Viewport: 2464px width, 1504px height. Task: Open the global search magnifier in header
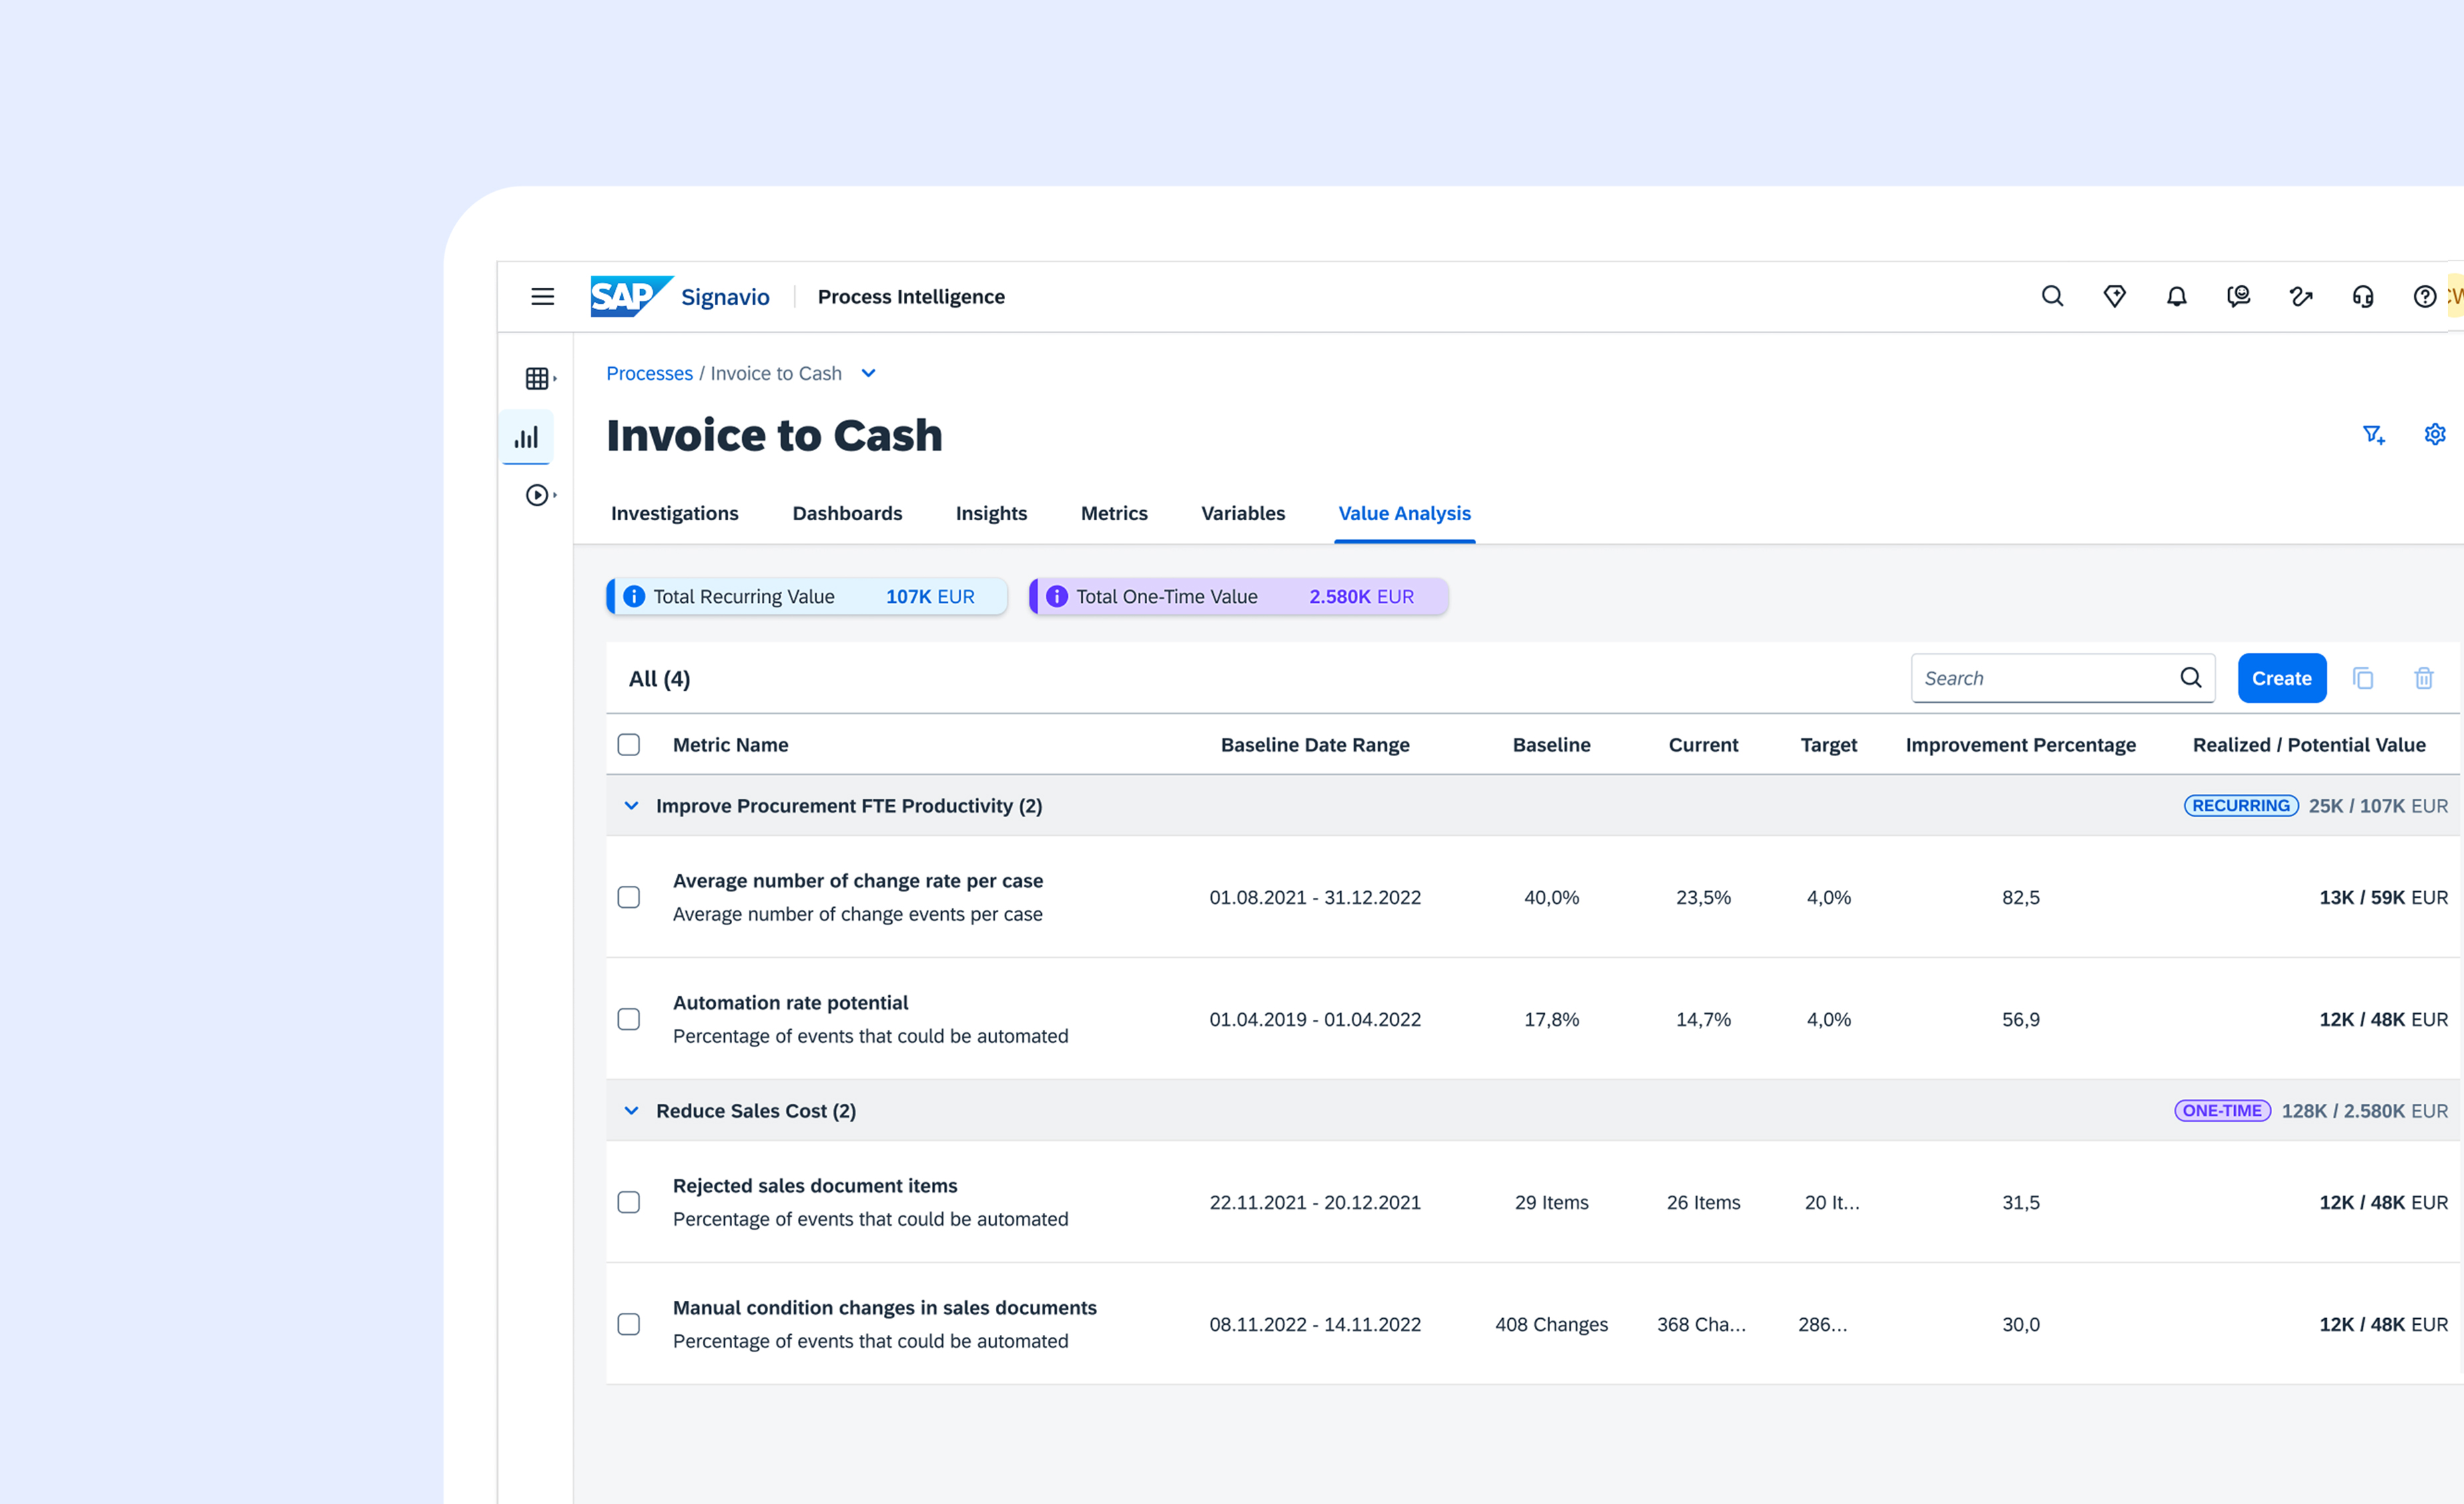(x=2052, y=296)
